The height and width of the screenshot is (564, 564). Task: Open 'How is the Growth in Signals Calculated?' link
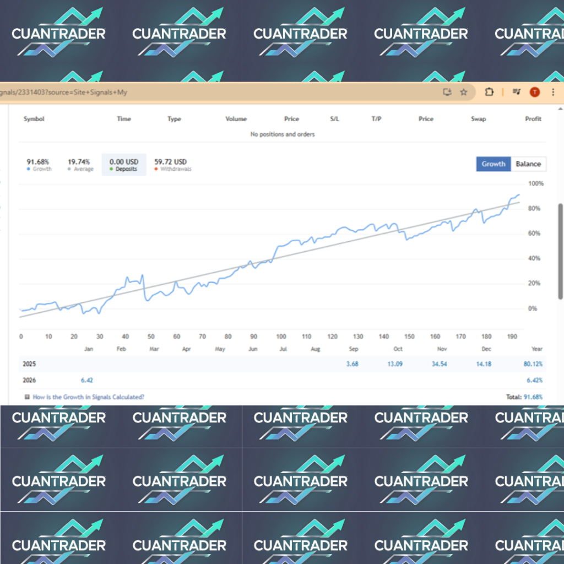[x=89, y=397]
